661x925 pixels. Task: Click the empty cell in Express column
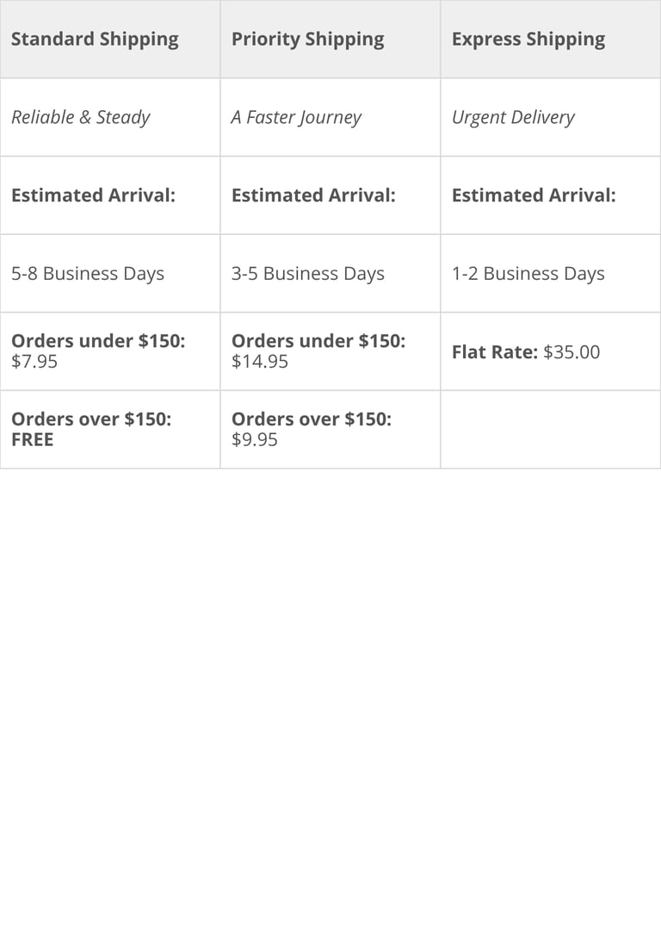[551, 430]
